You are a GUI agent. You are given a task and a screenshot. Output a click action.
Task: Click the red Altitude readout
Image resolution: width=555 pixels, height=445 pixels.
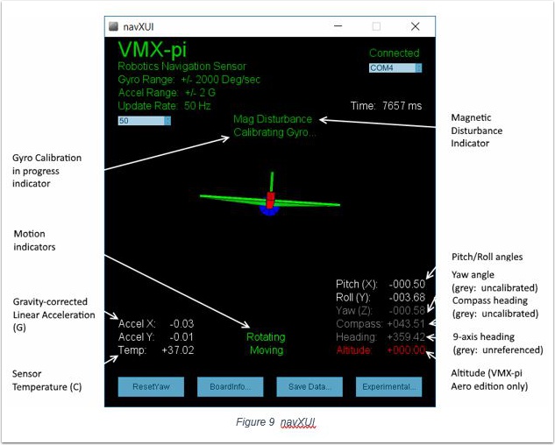(x=381, y=350)
